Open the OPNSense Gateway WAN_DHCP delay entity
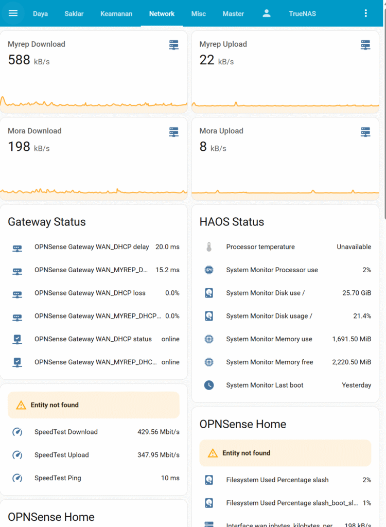 pos(93,247)
